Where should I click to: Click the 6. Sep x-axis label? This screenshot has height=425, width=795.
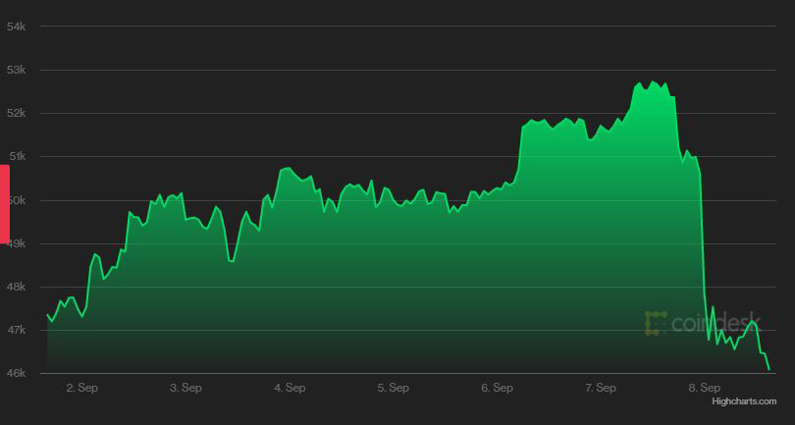[x=497, y=388]
